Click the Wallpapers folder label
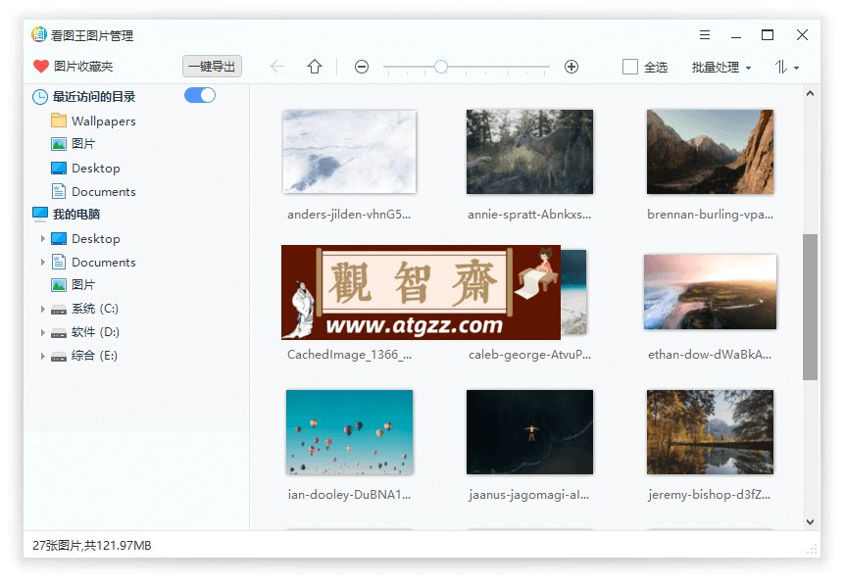Viewport: 844px width, 585px height. click(103, 122)
